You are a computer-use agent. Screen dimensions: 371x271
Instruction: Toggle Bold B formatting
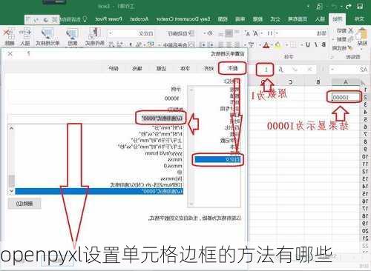click(x=324, y=44)
